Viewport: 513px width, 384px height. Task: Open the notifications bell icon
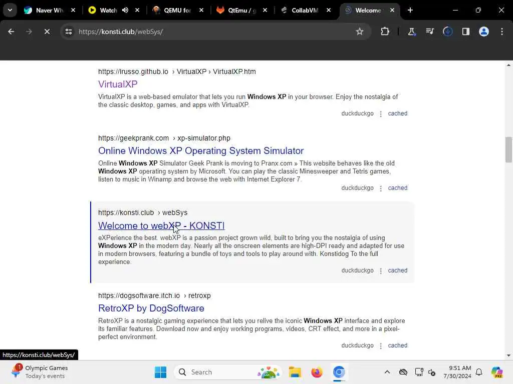point(479,372)
